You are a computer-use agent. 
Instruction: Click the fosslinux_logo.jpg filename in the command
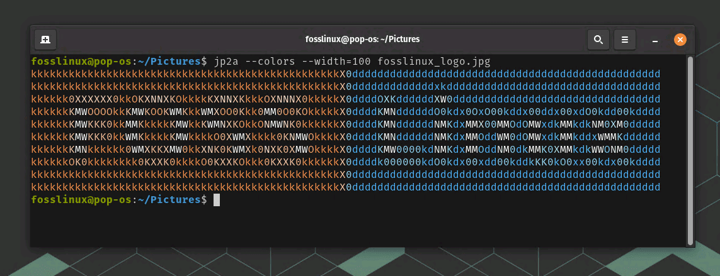434,62
